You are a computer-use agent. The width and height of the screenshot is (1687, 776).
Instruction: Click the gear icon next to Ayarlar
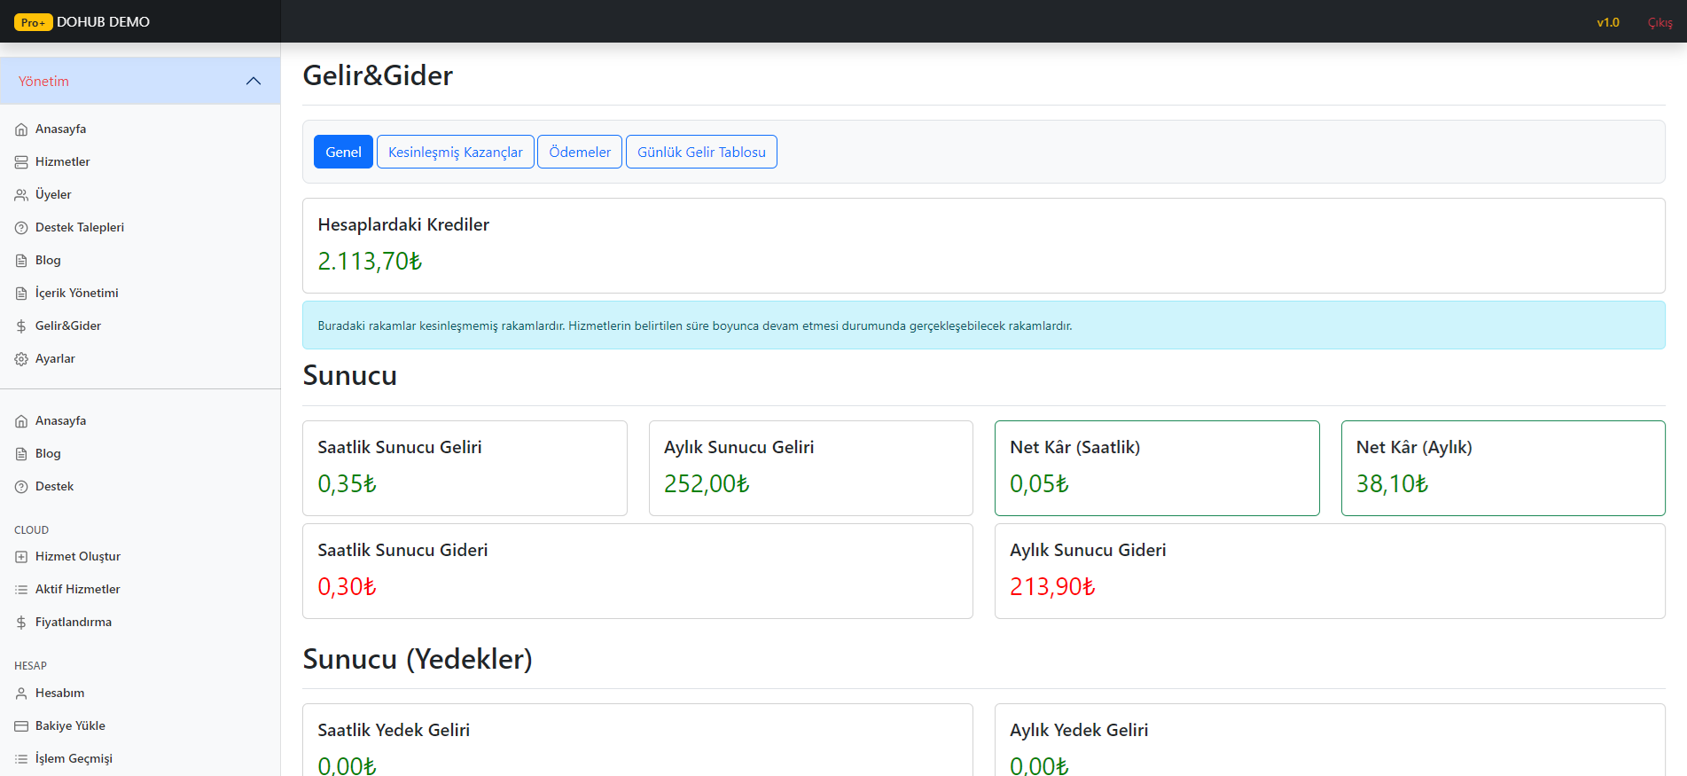21,359
